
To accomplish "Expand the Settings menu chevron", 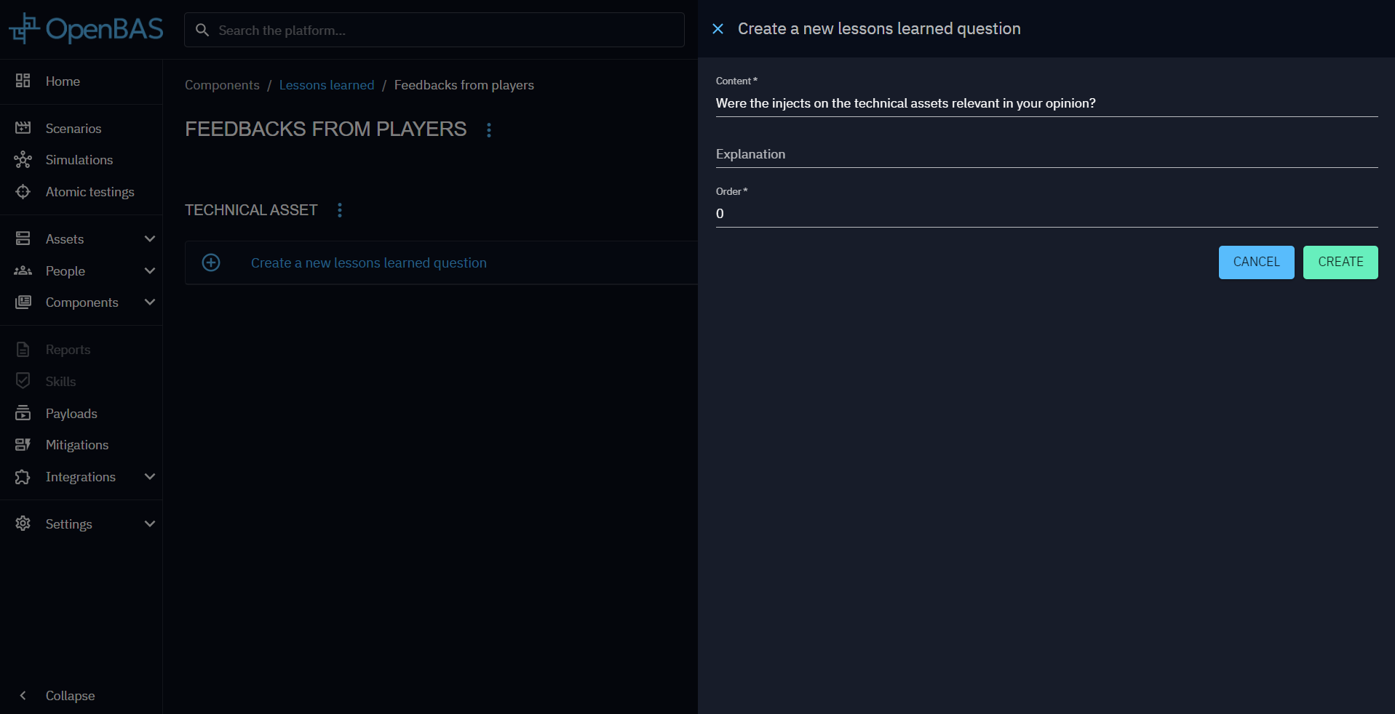I will [150, 524].
